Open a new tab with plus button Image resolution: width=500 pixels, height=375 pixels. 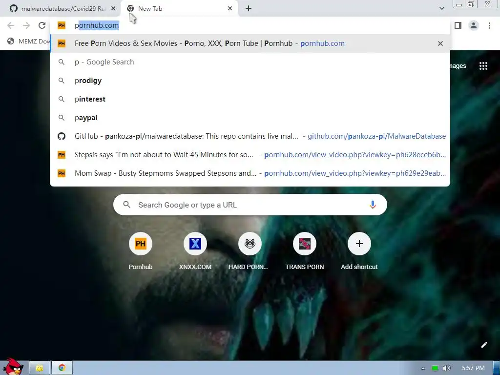point(249,9)
